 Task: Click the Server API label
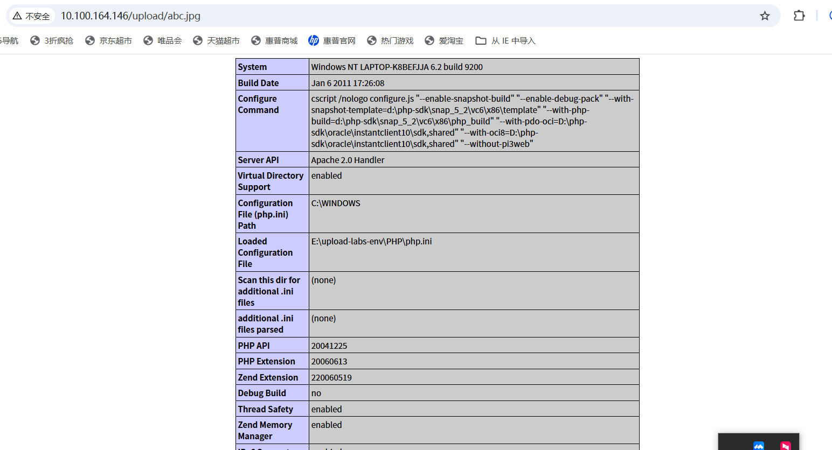(258, 160)
